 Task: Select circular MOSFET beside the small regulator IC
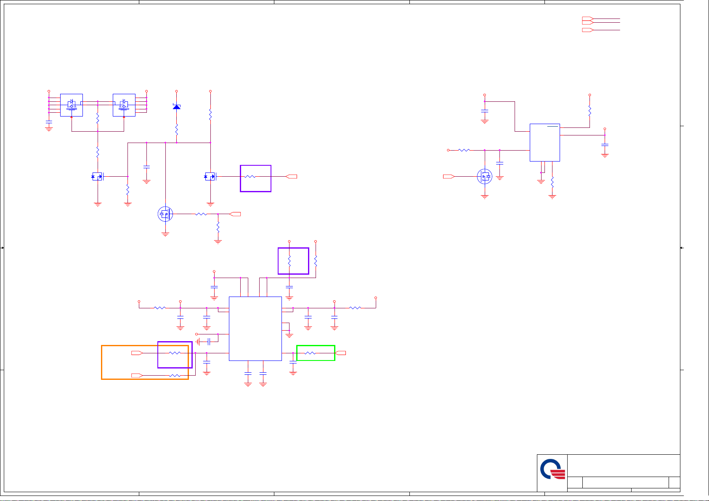tap(485, 177)
